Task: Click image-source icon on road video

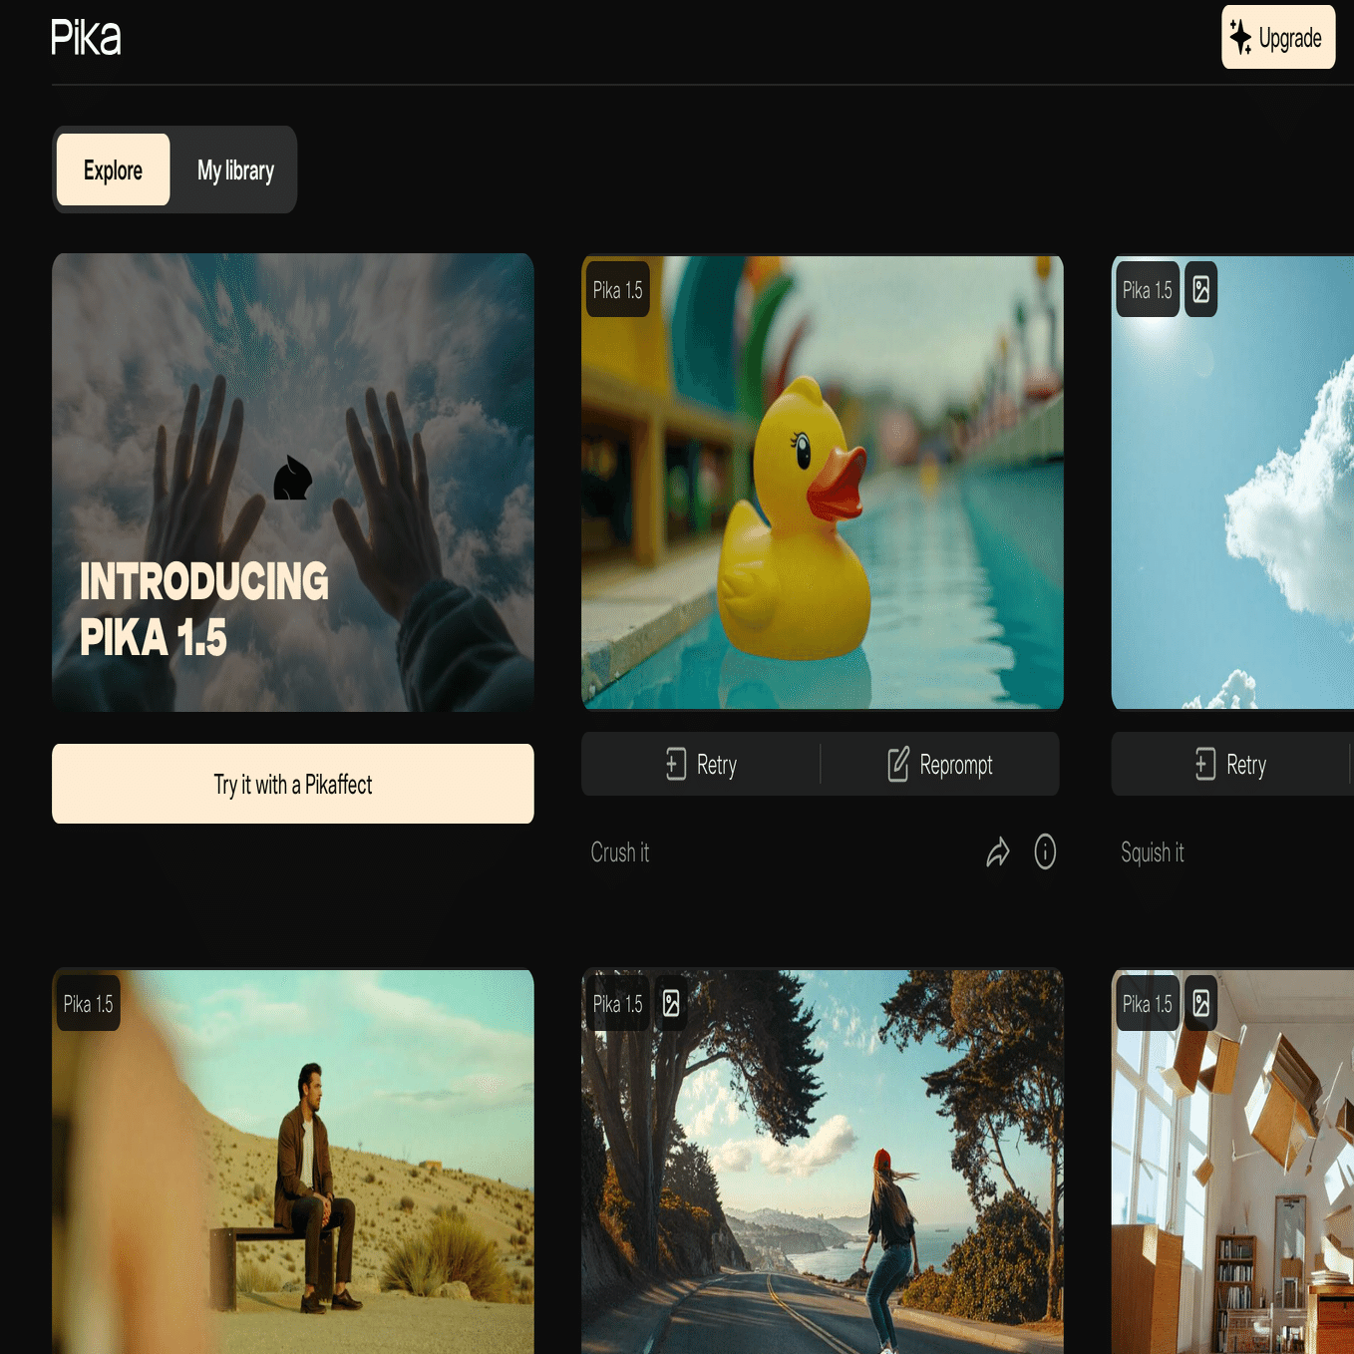Action: tap(672, 1004)
